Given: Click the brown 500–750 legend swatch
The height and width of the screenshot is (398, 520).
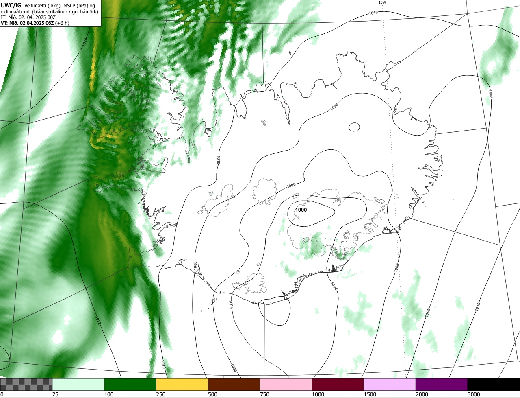Looking at the screenshot, I should [x=234, y=385].
